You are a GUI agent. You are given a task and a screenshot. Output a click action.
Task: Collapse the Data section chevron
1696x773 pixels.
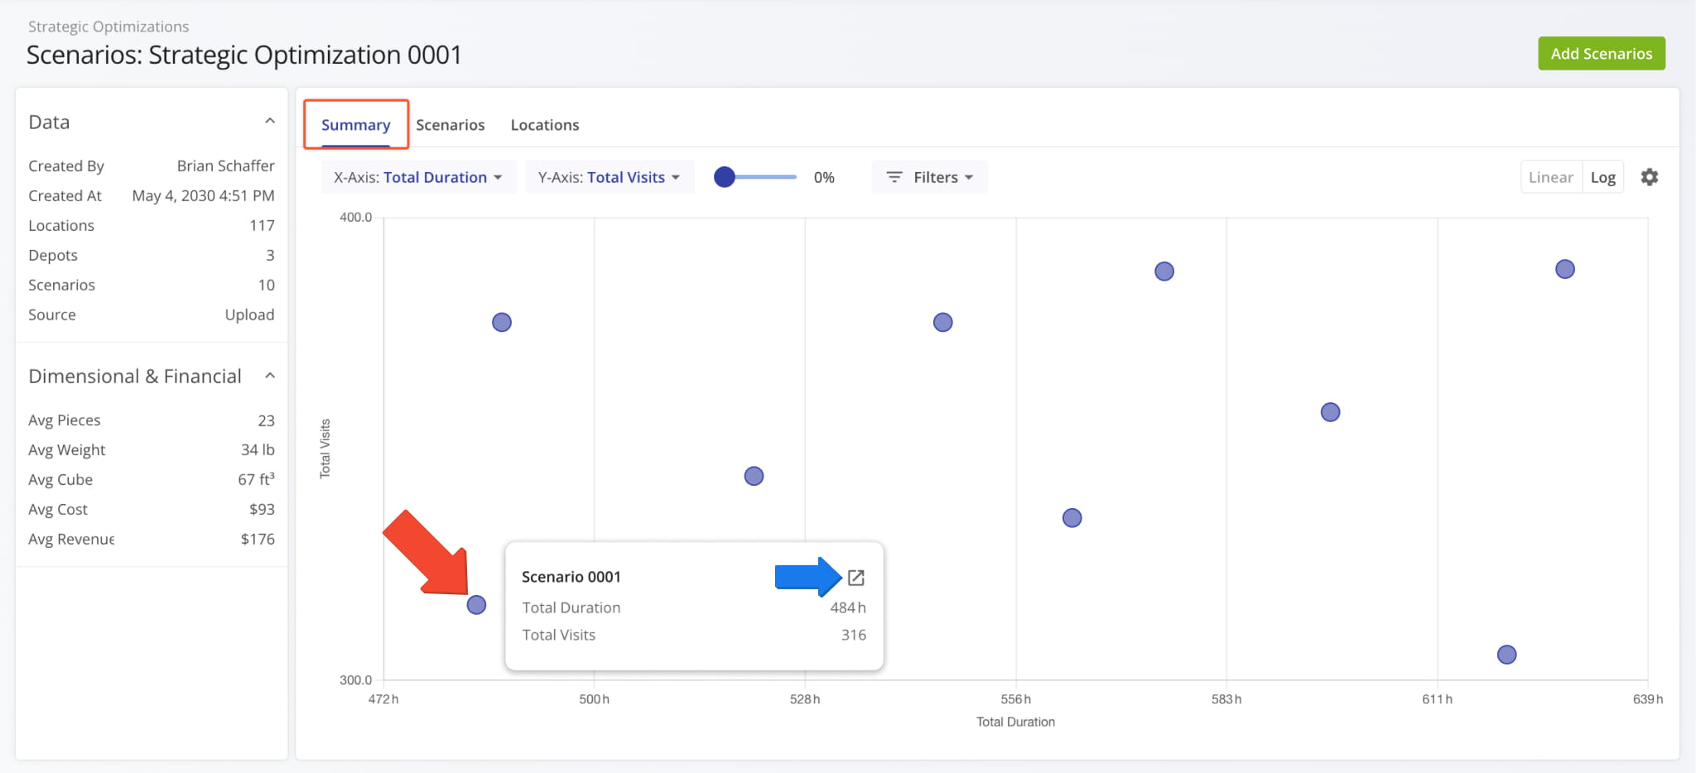tap(269, 122)
